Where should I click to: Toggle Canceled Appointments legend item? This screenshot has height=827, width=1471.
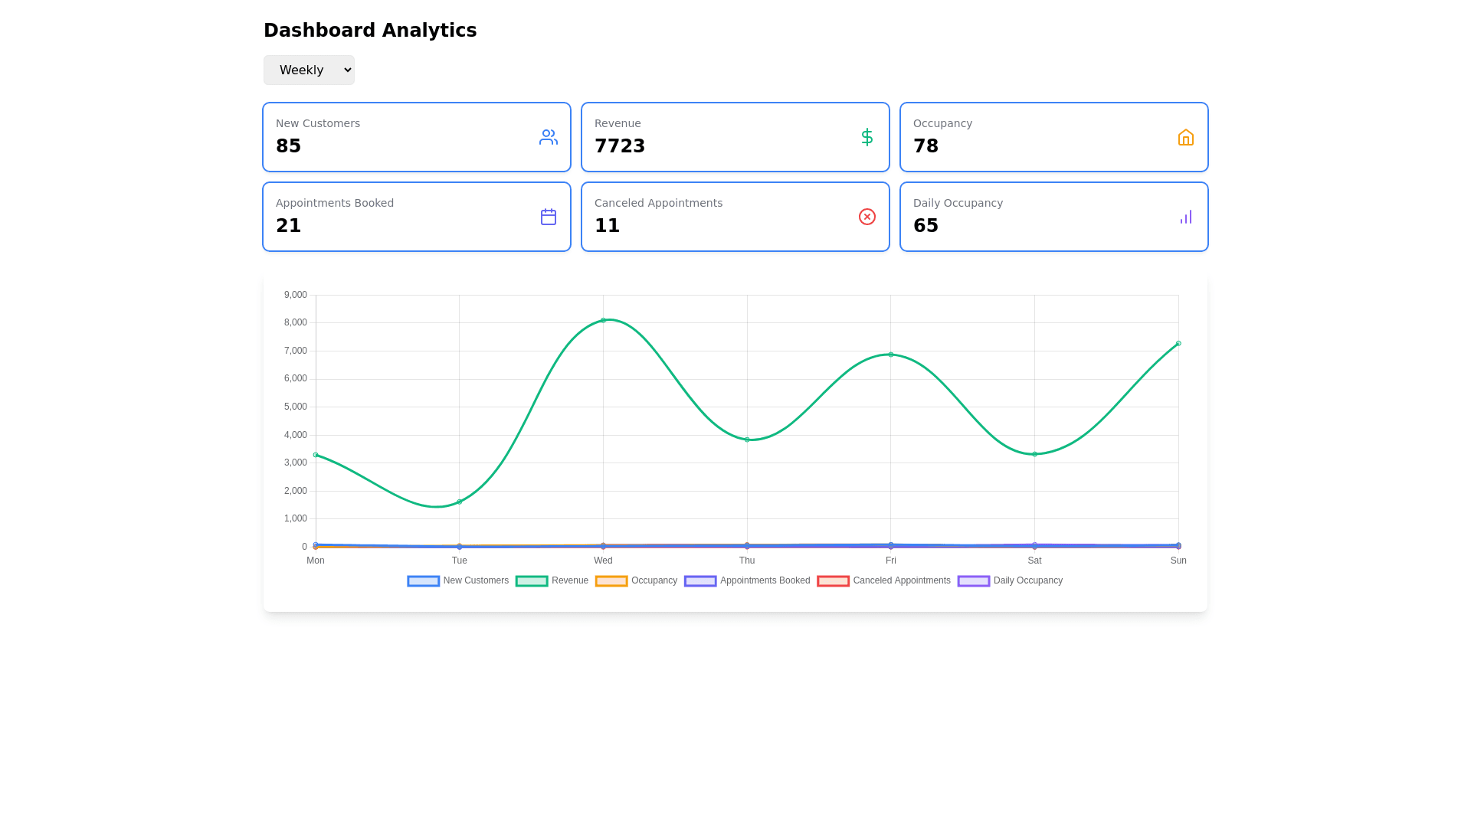point(901,580)
